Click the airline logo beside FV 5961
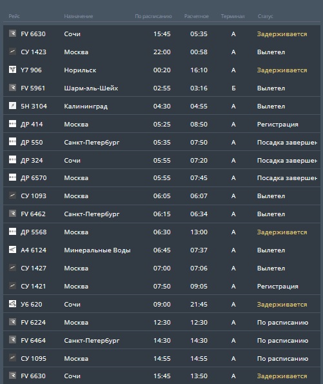323x384 pixels. 12,87
